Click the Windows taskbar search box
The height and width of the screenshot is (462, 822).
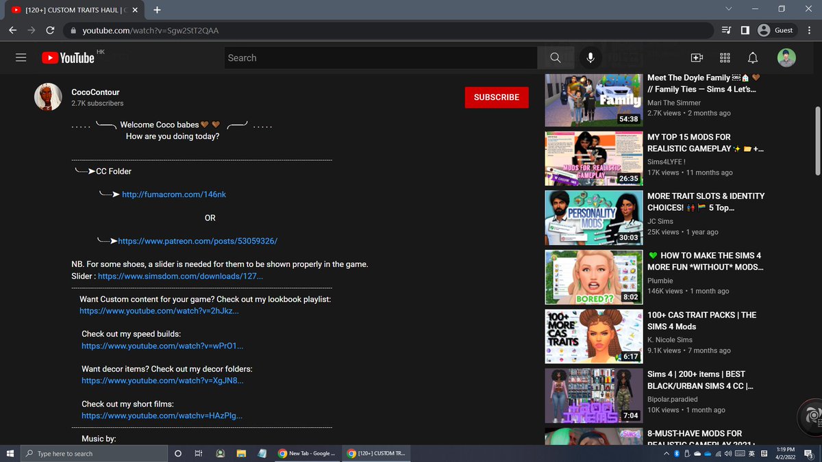point(94,453)
